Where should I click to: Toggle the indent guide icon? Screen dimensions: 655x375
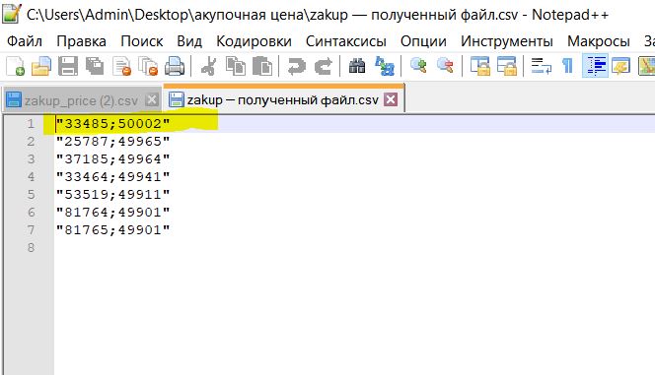(x=595, y=66)
